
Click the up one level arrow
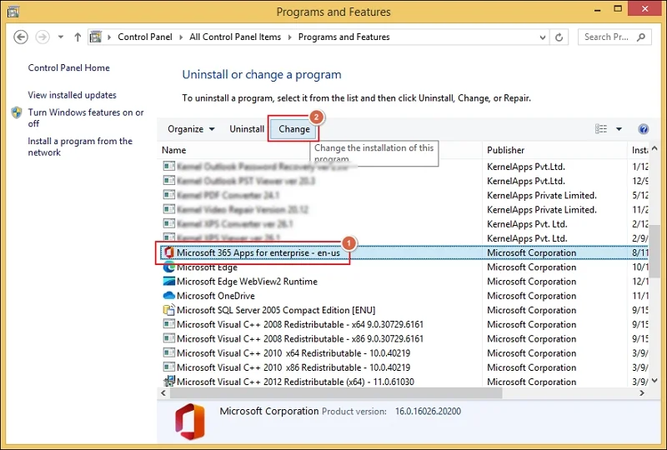78,37
